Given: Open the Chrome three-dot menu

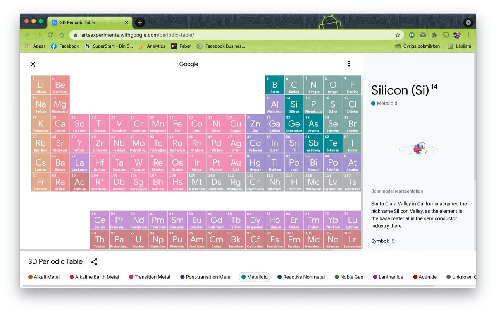Looking at the screenshot, I should click(468, 35).
